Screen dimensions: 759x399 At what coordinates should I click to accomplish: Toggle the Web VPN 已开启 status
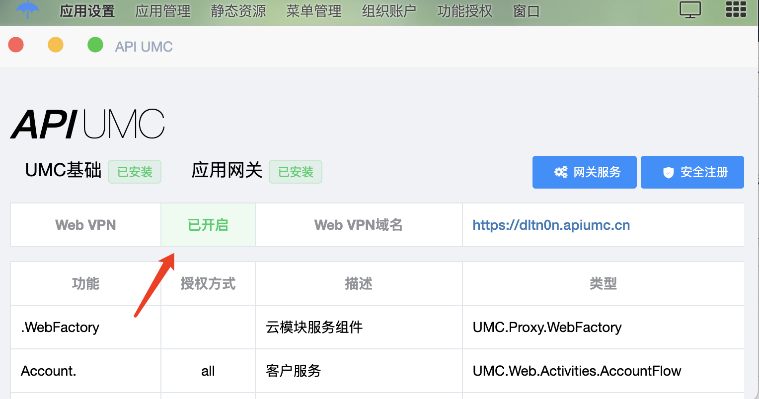[x=208, y=225]
